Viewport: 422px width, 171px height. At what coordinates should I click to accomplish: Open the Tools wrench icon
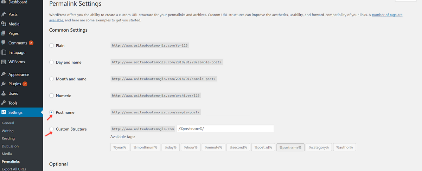tap(4, 103)
